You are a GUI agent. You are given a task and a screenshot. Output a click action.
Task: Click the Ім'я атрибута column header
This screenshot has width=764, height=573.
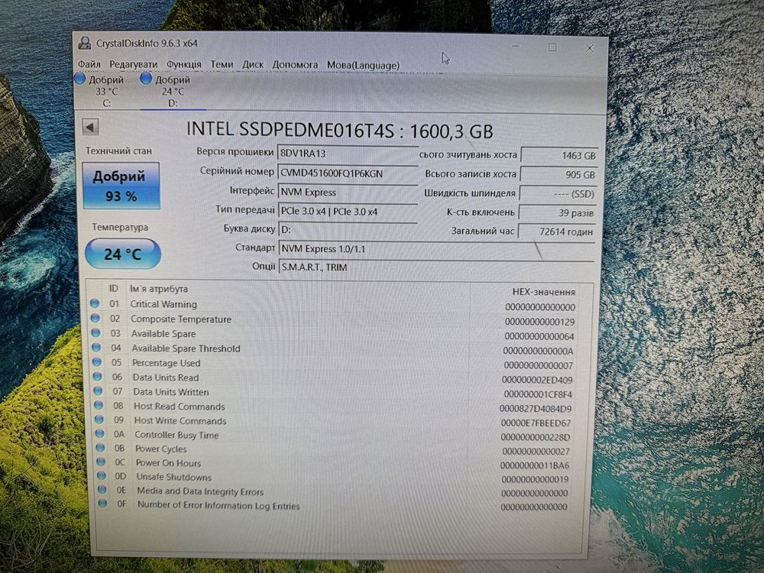pyautogui.click(x=158, y=289)
